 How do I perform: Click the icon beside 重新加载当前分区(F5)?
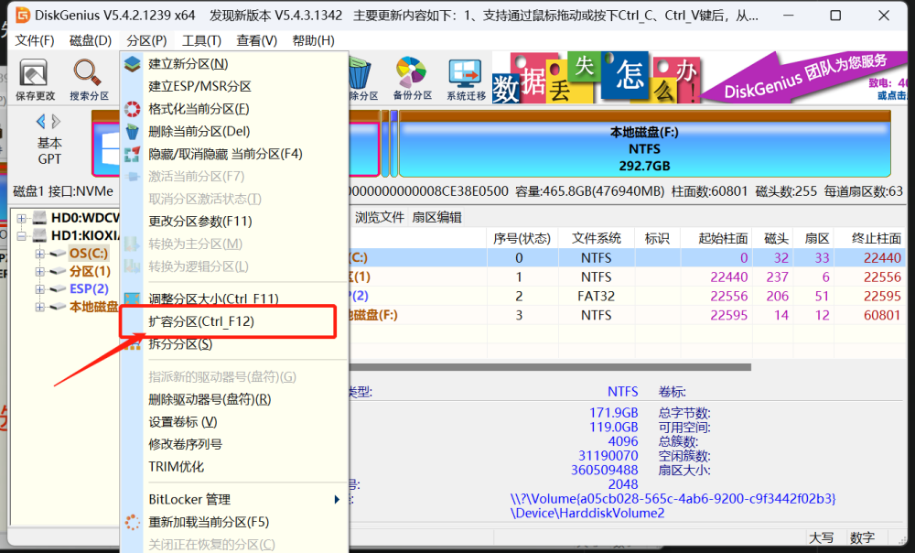[x=133, y=522]
